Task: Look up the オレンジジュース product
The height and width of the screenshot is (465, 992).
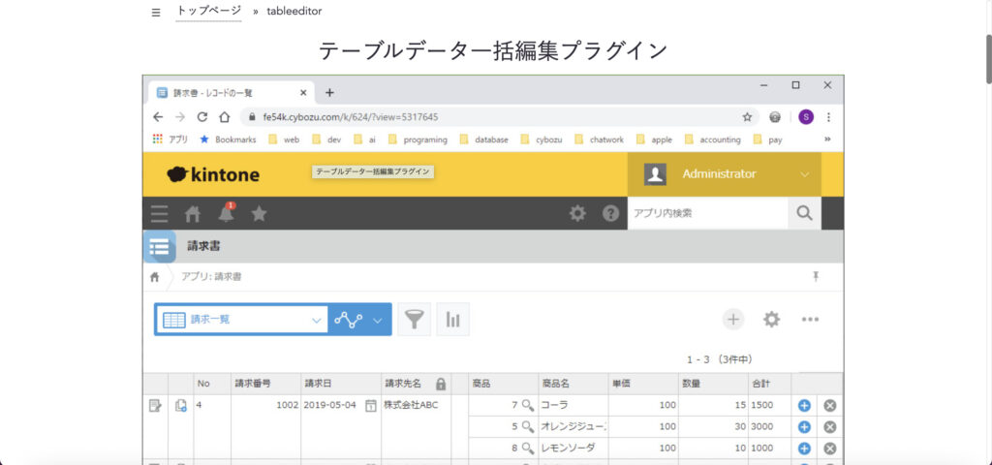Action: coord(528,426)
